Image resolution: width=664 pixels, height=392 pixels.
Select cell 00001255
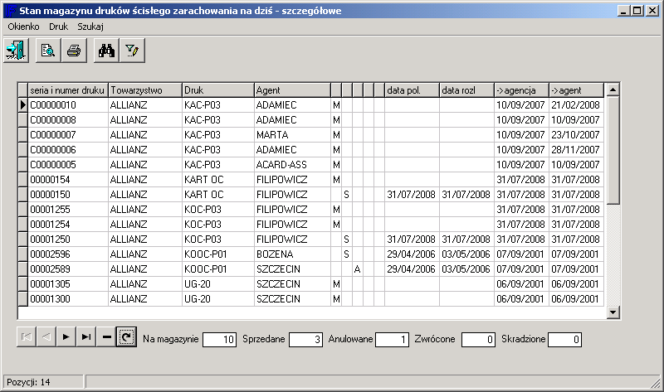click(68, 210)
